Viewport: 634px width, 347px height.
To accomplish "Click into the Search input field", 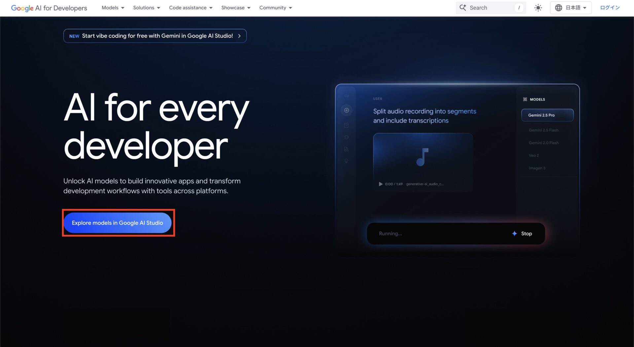I will 490,8.
